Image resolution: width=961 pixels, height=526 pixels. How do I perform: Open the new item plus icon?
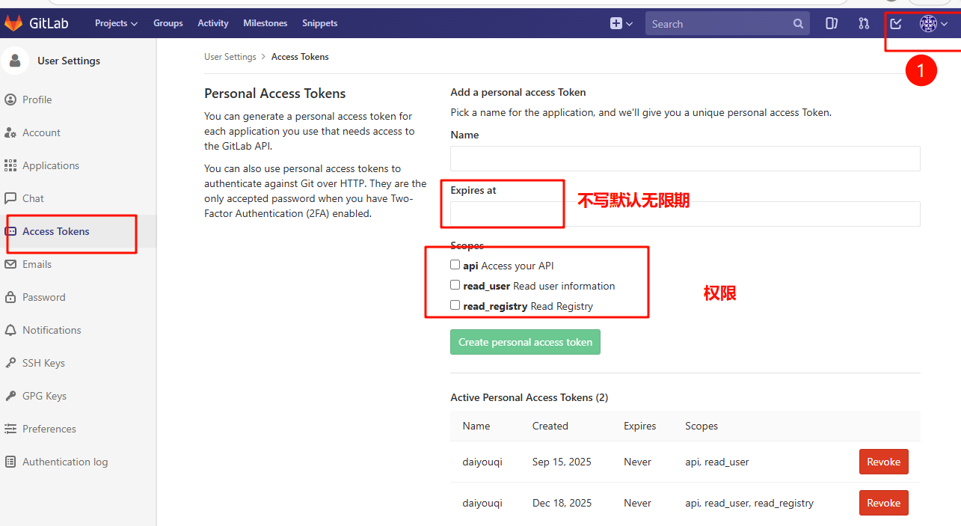(616, 24)
